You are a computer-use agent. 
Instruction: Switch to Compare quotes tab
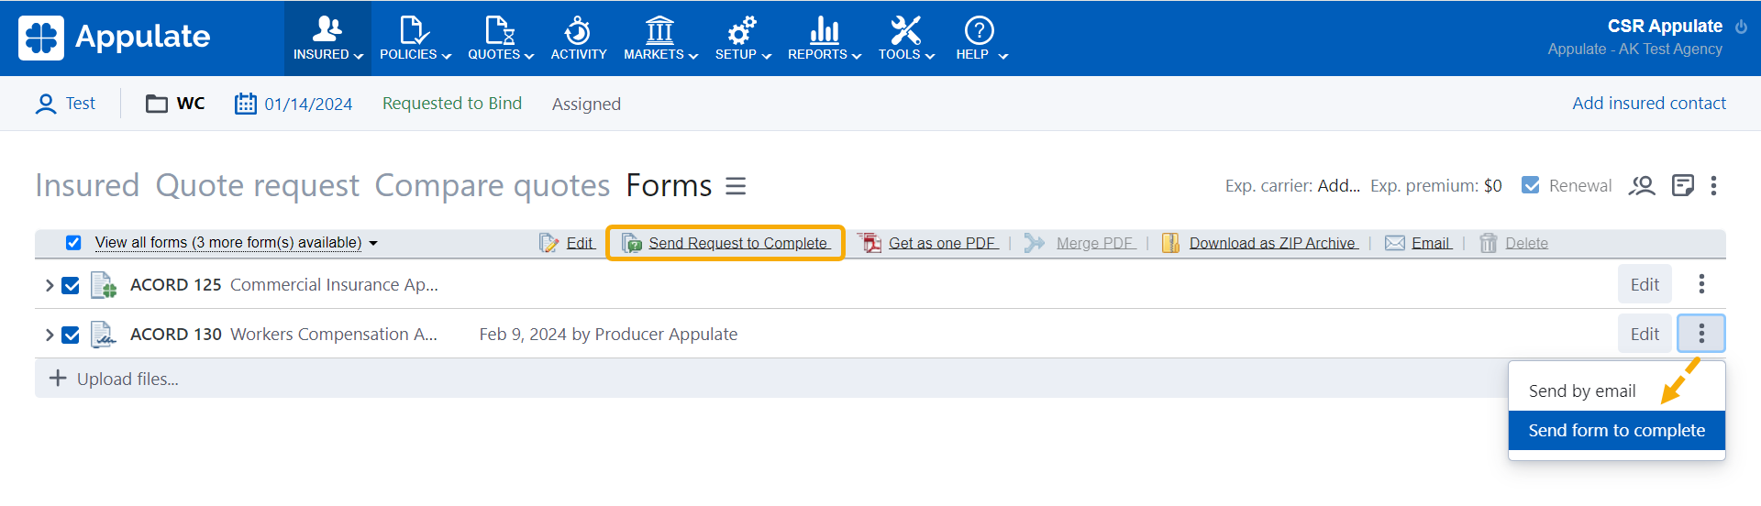coord(492,186)
